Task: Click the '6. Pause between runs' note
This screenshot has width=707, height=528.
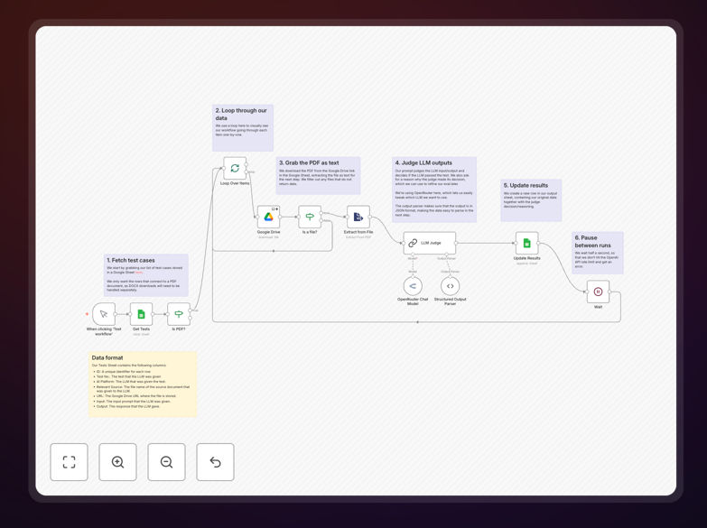Action: coord(598,253)
